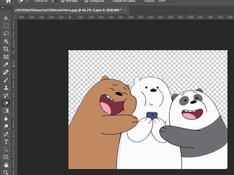Enable Sample All Layers checkbox
Image resolution: width=234 pixels, height=175 pixels.
coord(109,1)
